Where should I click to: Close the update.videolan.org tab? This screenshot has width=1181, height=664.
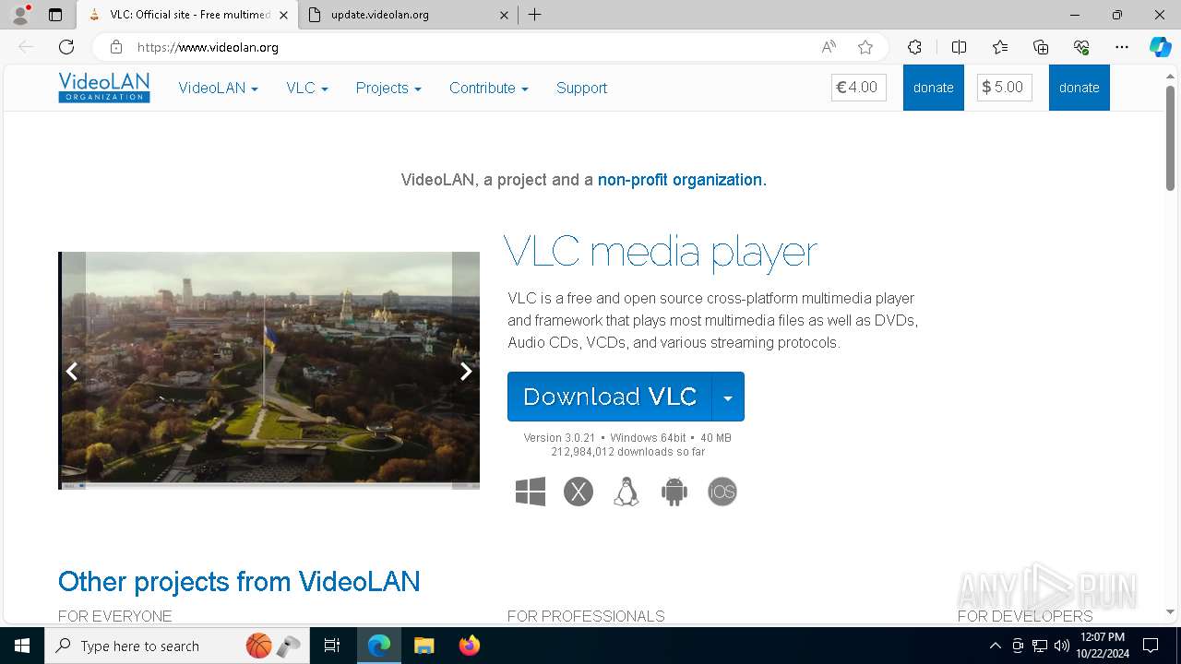504,15
